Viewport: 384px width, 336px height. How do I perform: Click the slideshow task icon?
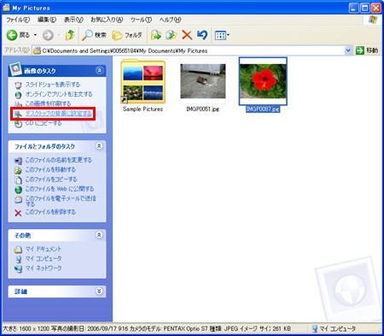tap(18, 85)
